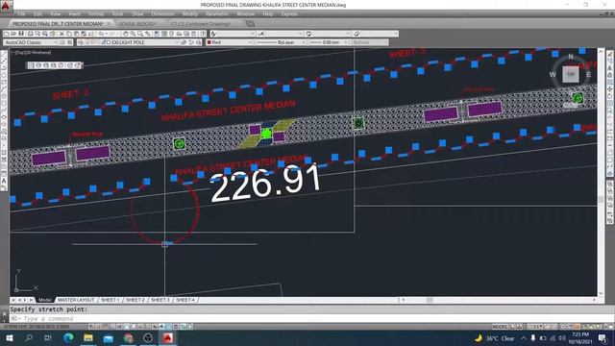Open File Explorer from taskbar
The height and width of the screenshot is (346, 615).
click(x=88, y=337)
